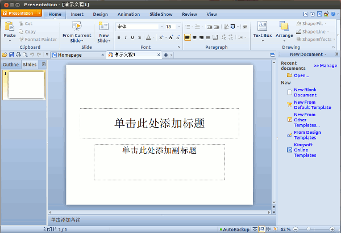Redo the last action
This screenshot has height=233, width=341.
coord(39,55)
